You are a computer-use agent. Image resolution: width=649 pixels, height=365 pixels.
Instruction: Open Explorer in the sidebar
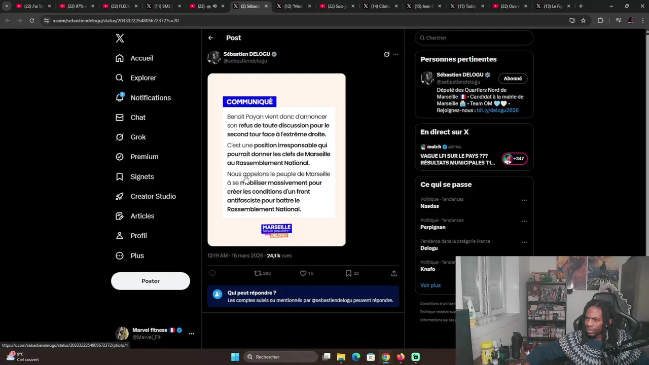coord(136,78)
